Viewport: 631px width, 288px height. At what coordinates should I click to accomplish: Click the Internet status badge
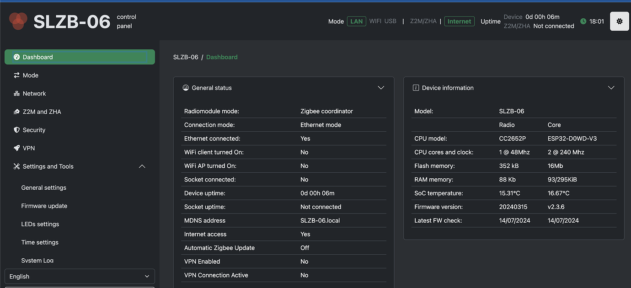click(x=460, y=21)
